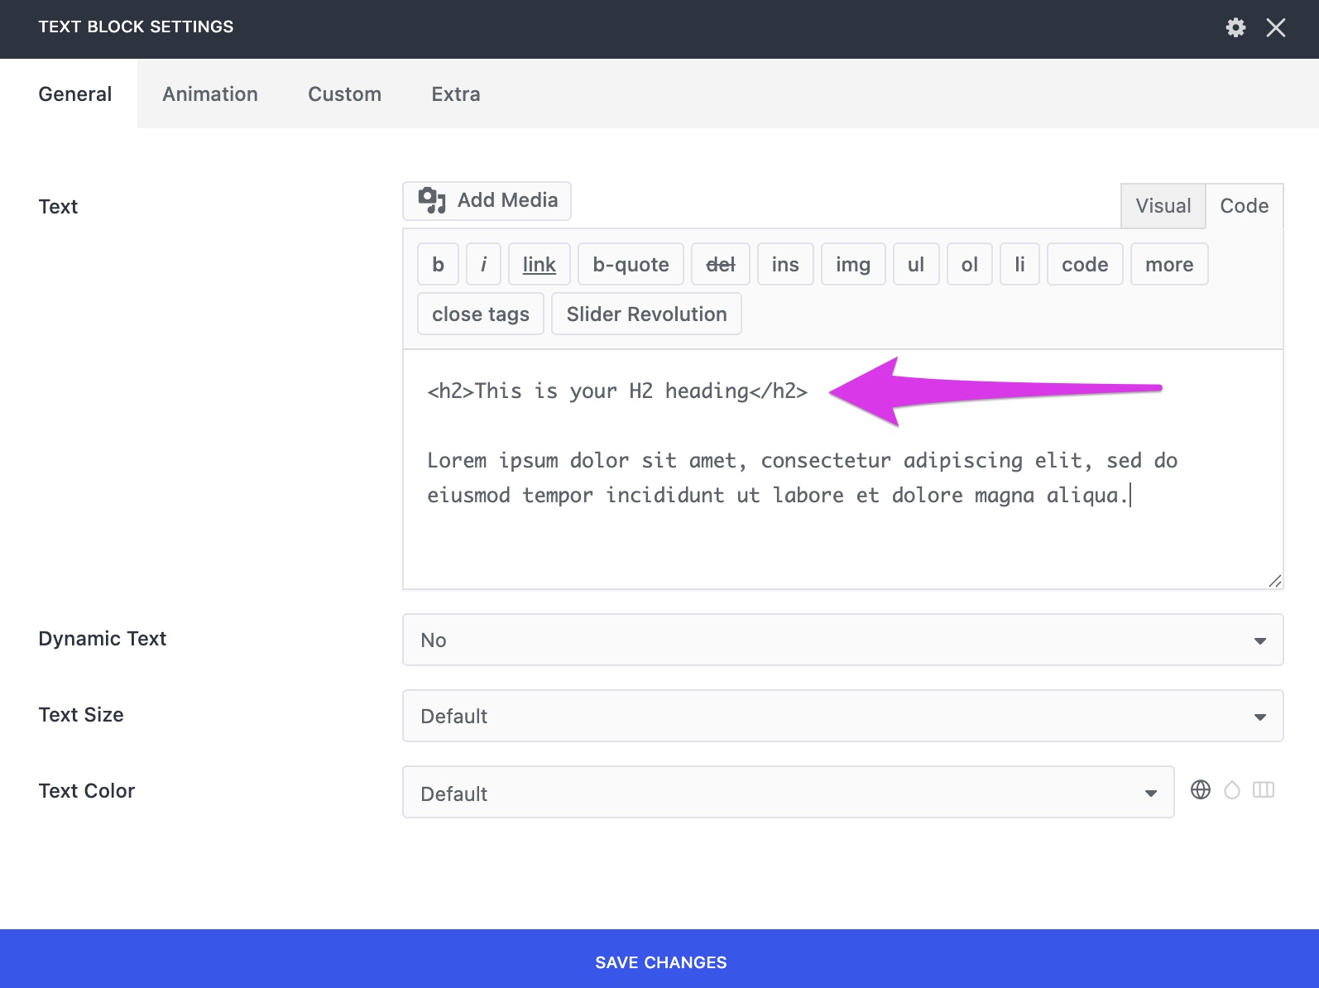Insert bold tag with b button
The height and width of the screenshot is (988, 1319).
pyautogui.click(x=438, y=264)
